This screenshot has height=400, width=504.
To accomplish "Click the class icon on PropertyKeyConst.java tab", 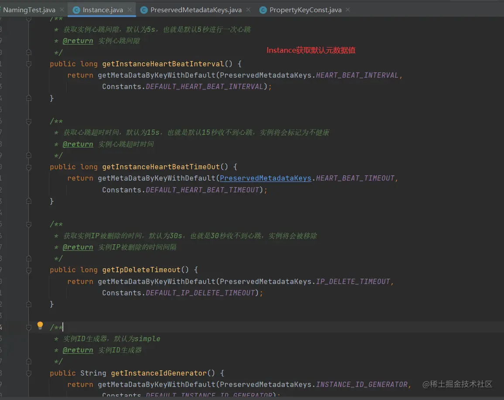I will coord(263,10).
